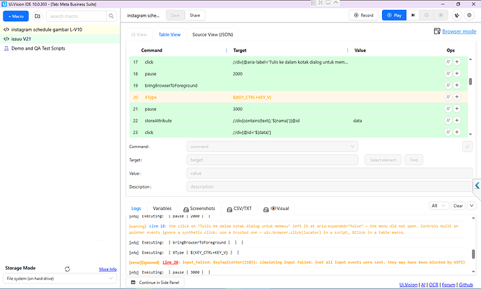Toggle comment on line 17 click row

448,61
